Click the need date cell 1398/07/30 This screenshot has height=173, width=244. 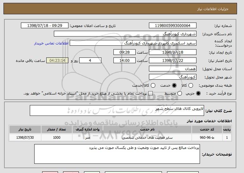click(25, 137)
